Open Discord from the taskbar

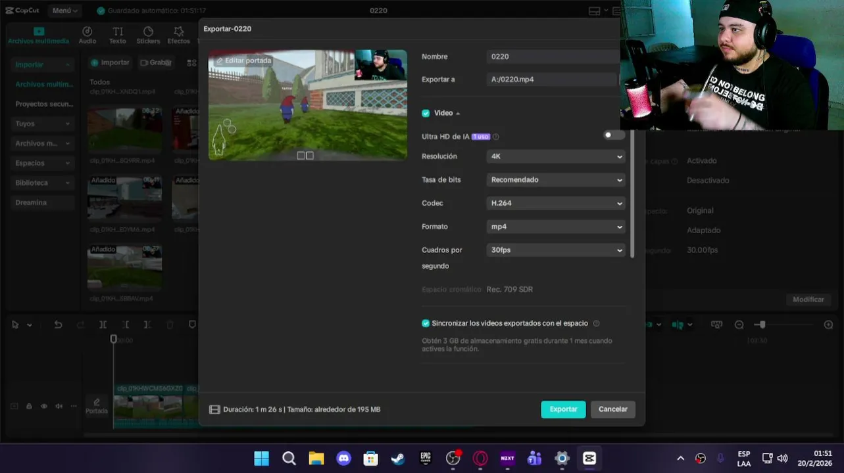343,458
